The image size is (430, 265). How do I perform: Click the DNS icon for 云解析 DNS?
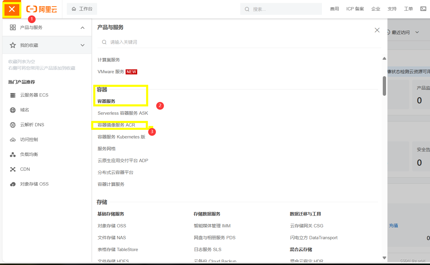pyautogui.click(x=13, y=125)
